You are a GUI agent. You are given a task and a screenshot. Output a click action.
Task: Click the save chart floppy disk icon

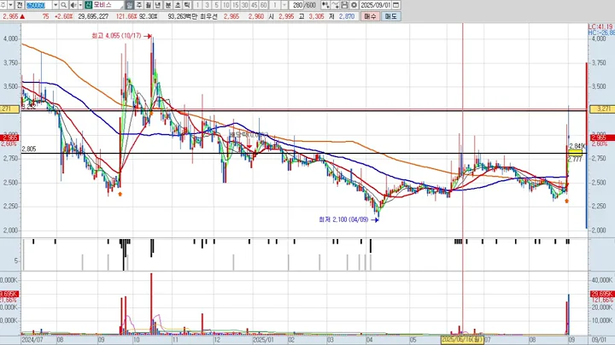pos(344,5)
